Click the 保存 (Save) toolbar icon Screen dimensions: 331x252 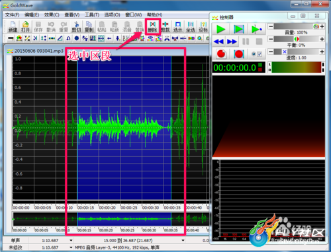point(38,26)
